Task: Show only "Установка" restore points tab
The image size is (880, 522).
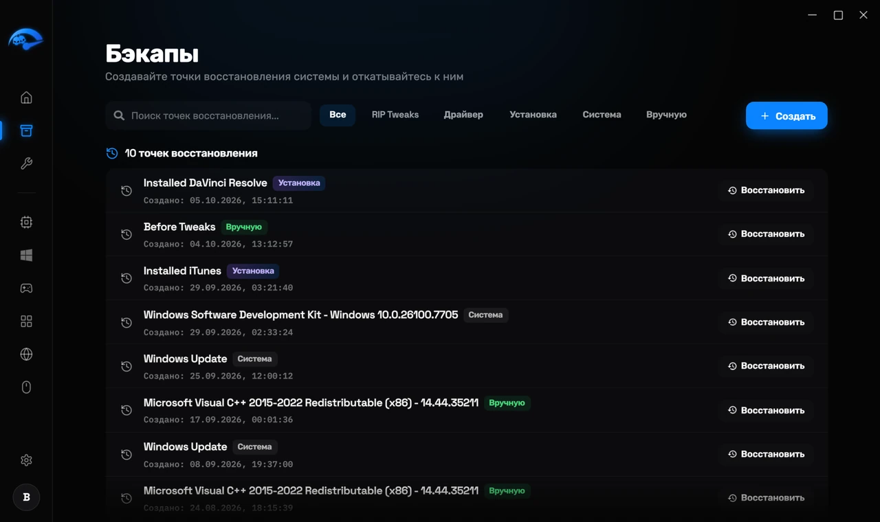Action: [x=533, y=115]
